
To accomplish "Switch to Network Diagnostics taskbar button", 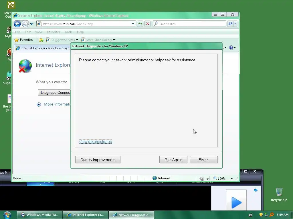I will (x=131, y=215).
